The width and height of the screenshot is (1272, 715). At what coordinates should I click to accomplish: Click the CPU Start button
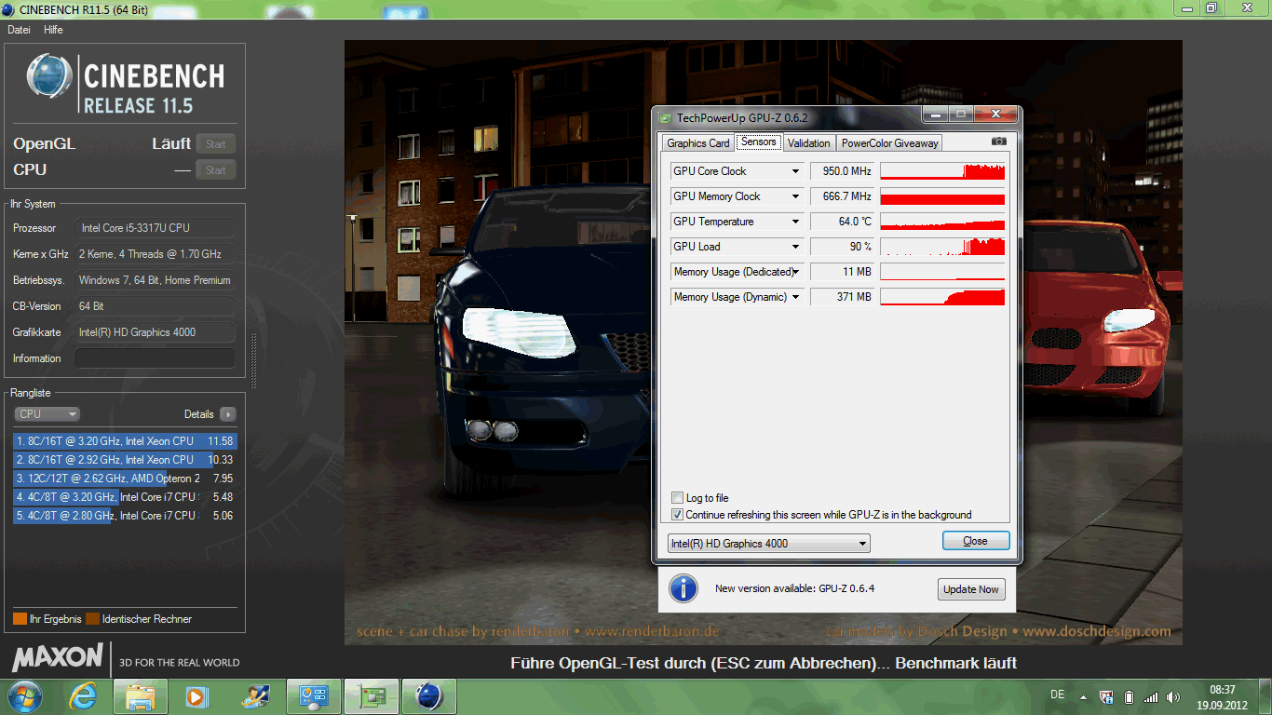(216, 170)
